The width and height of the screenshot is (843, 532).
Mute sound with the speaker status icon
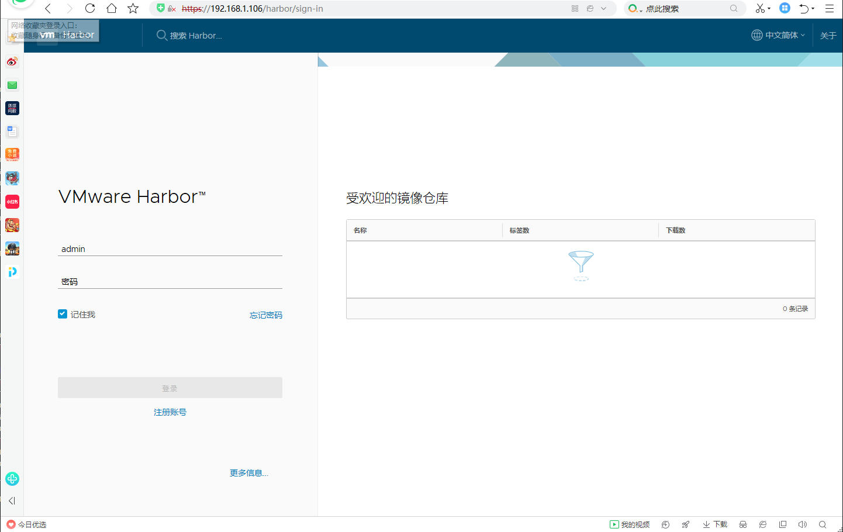803,524
